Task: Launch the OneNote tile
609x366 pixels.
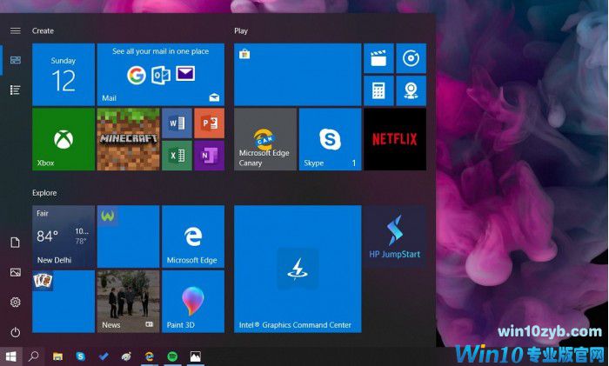Action: tap(210, 156)
